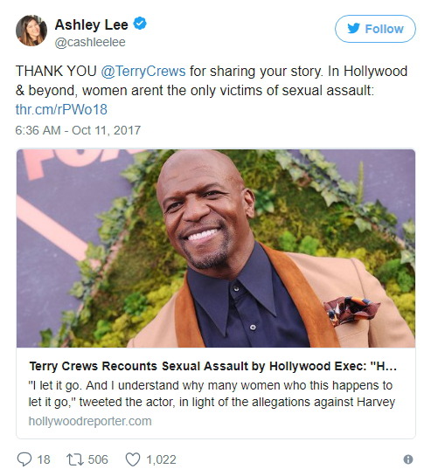The height and width of the screenshot is (476, 431).
Task: Click the reply speech bubble icon
Action: point(24,459)
